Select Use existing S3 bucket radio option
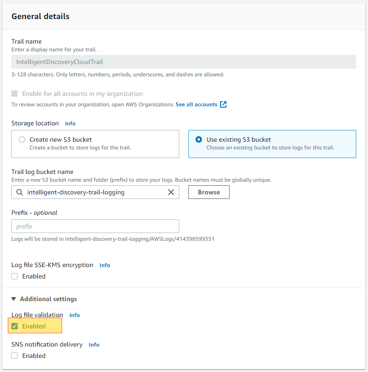The image size is (368, 372). (x=199, y=139)
